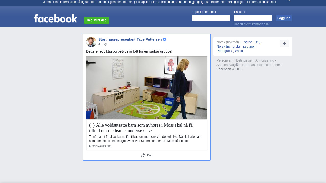Click the post text 'Dette er et viktig…'
This screenshot has width=326, height=183.
[x=129, y=51]
